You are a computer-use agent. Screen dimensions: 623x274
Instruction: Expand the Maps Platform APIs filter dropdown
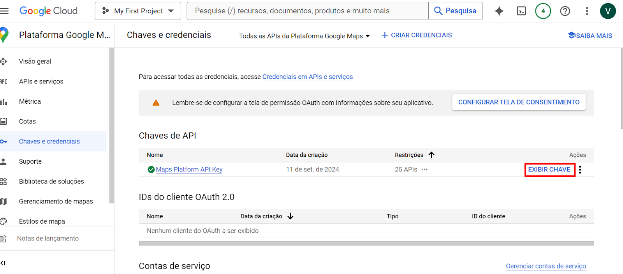click(x=304, y=36)
